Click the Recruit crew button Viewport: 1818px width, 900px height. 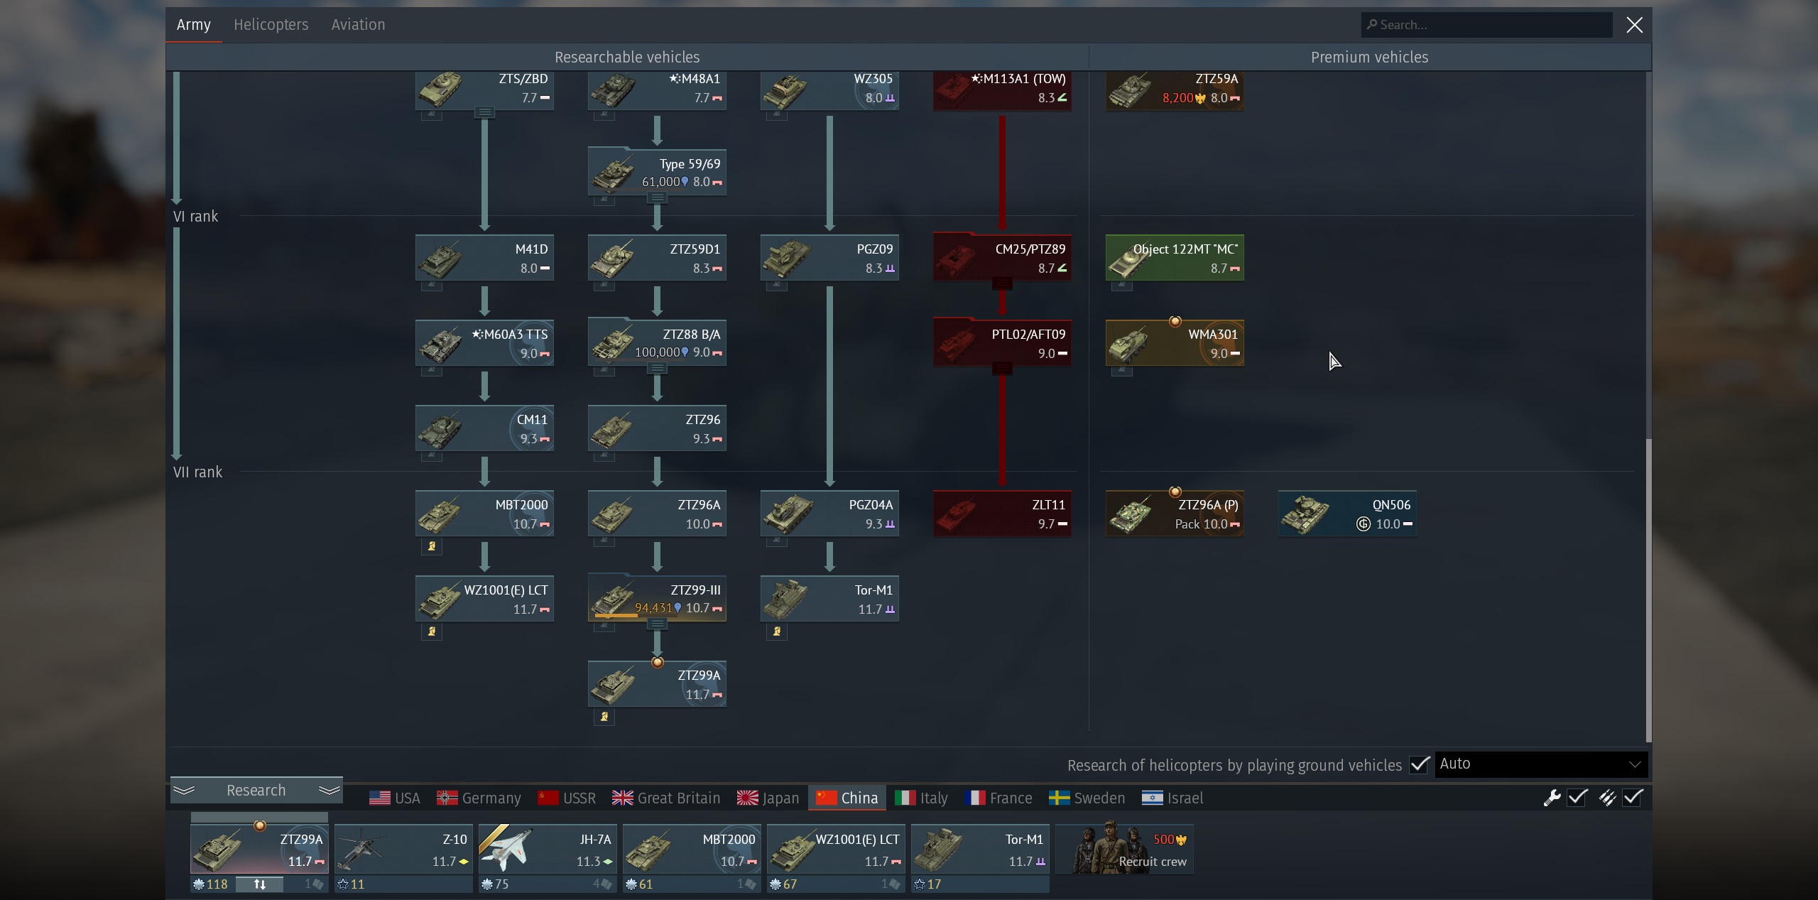point(1124,850)
